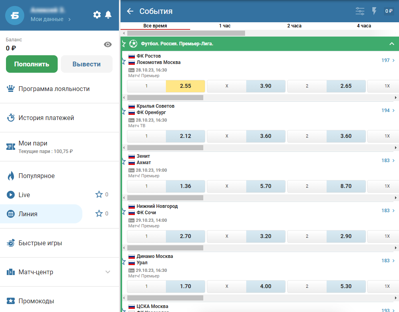Select the 4 часа tab
Image resolution: width=399 pixels, height=312 pixels.
coord(364,26)
